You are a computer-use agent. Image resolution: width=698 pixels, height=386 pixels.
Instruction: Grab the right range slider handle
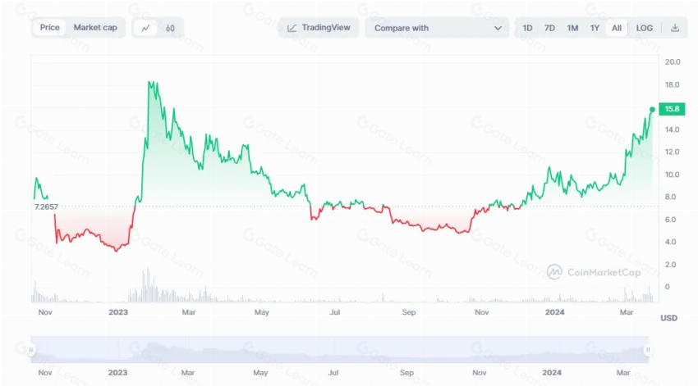(x=647, y=350)
